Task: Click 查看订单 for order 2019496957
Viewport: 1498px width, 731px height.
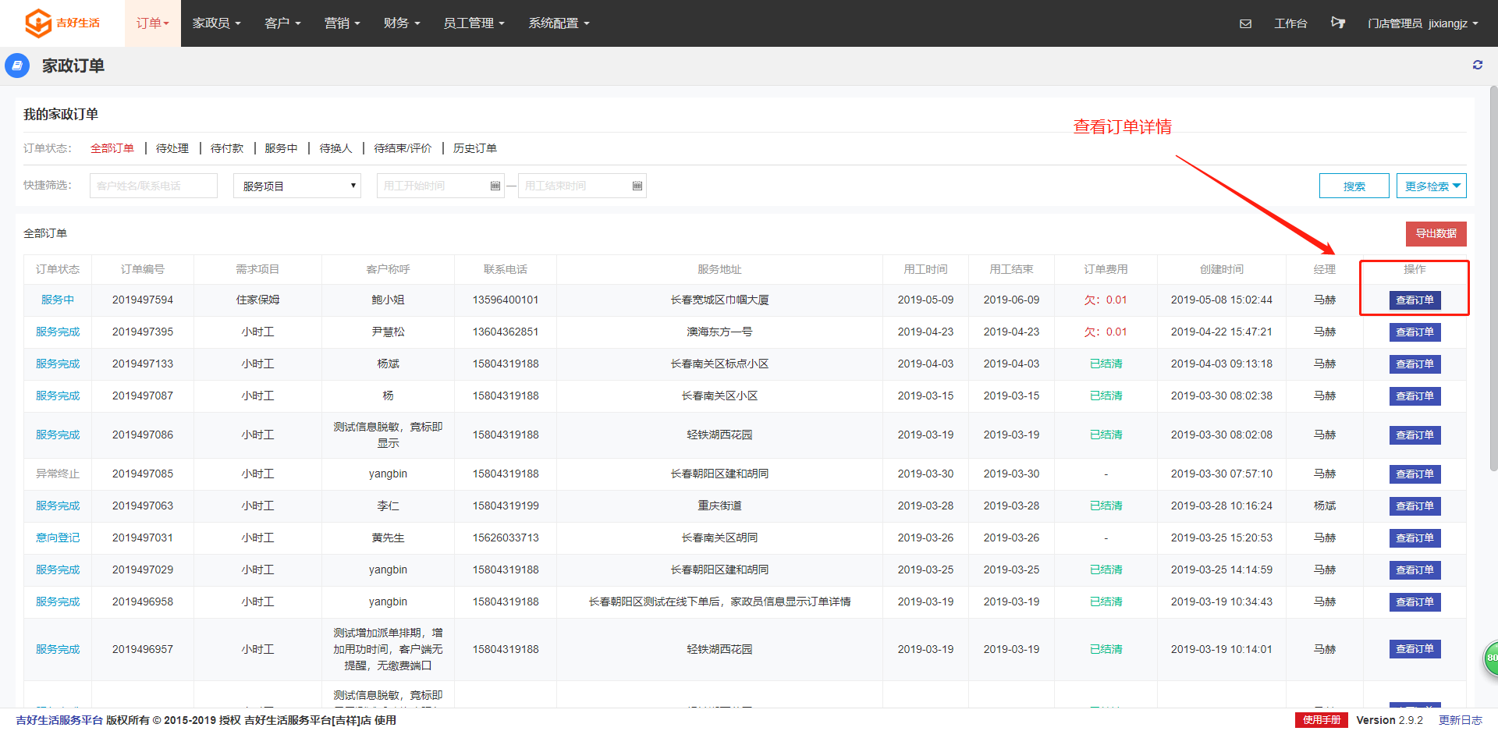Action: 1415,649
